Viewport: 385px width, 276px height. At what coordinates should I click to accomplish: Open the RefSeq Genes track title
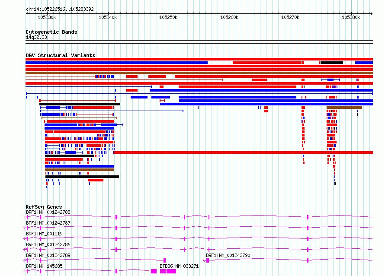(x=44, y=207)
